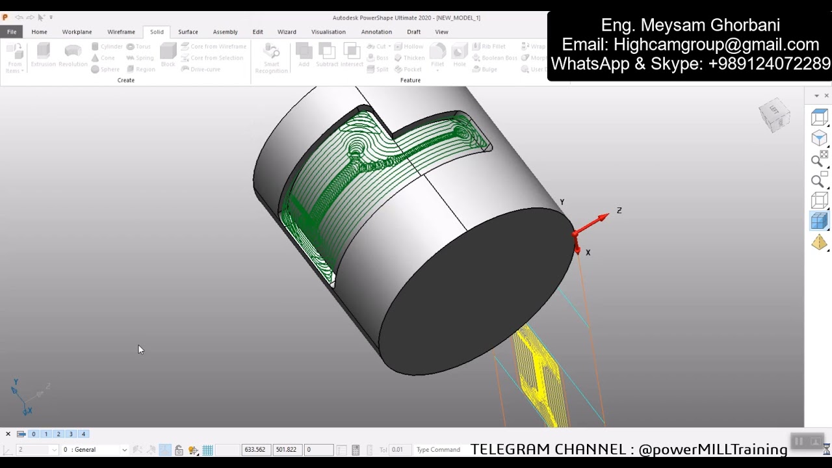Open the Annotation tab
Viewport: 832px width, 468px height.
376,32
